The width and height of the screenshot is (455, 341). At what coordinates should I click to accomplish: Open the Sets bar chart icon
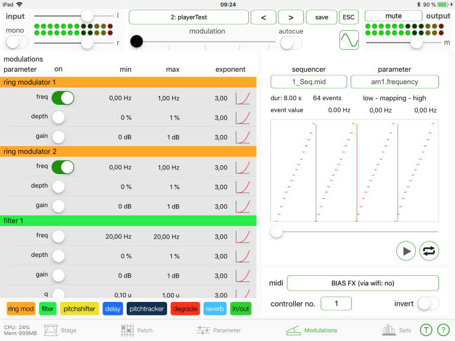389,330
